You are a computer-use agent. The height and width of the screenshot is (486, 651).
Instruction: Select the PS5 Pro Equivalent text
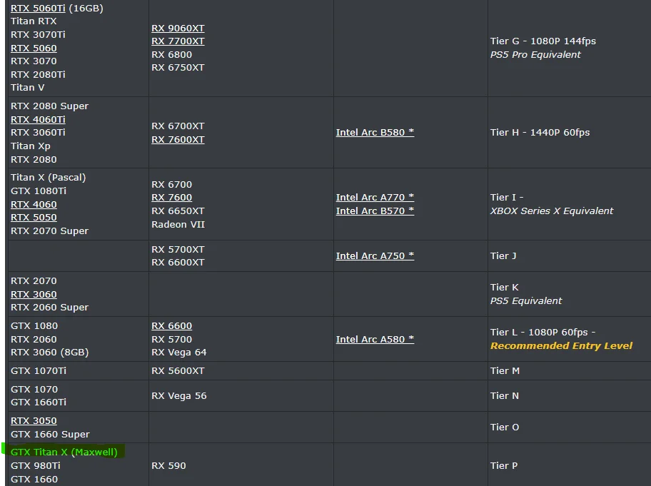(x=535, y=55)
